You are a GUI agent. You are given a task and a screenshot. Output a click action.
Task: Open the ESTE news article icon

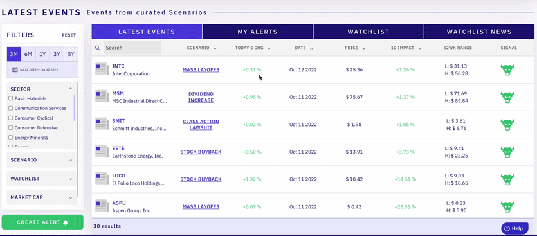102,151
